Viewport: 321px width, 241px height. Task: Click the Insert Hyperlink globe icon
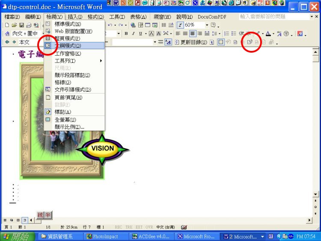pos(133,25)
